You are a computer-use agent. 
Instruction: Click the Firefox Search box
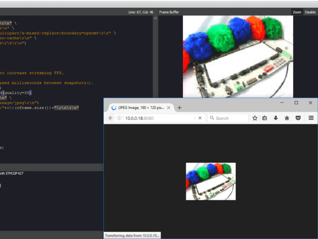228,118
